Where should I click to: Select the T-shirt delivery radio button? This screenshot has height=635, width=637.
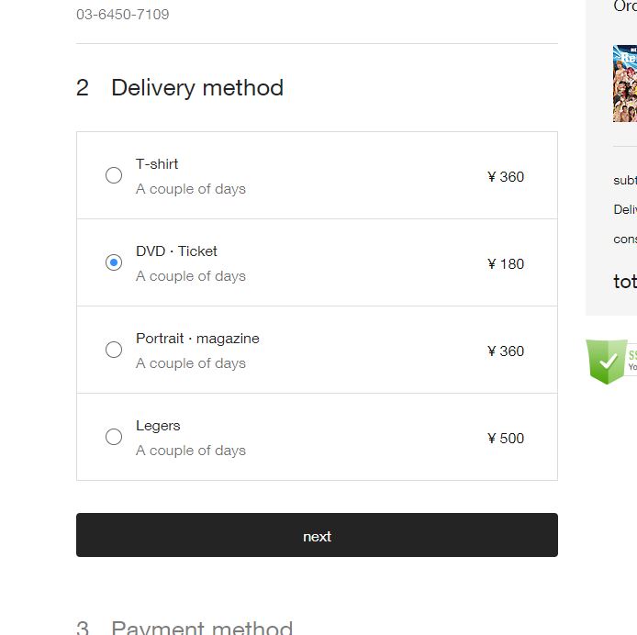pyautogui.click(x=114, y=175)
